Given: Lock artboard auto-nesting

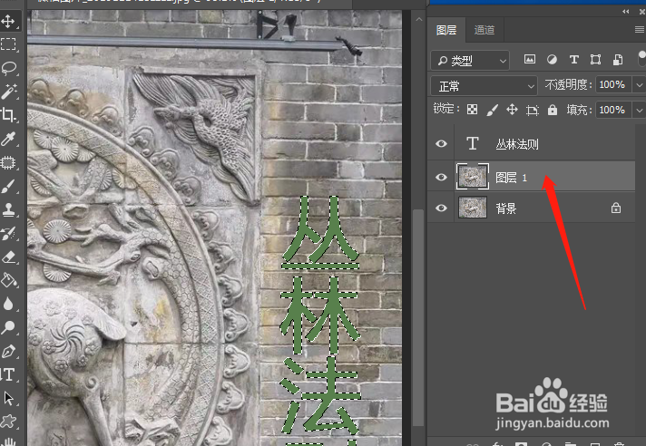Looking at the screenshot, I should [x=533, y=110].
